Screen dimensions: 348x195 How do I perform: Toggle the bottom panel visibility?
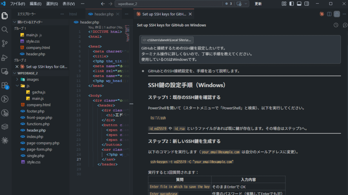[299, 4]
